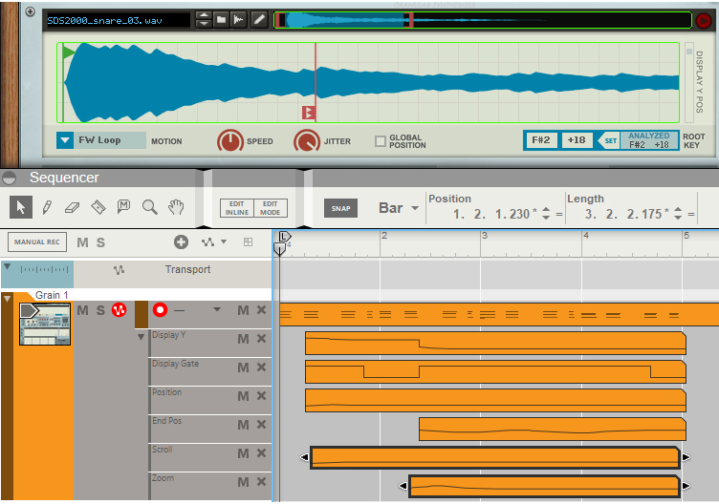
Task: Select the Magnify tool
Action: point(149,207)
